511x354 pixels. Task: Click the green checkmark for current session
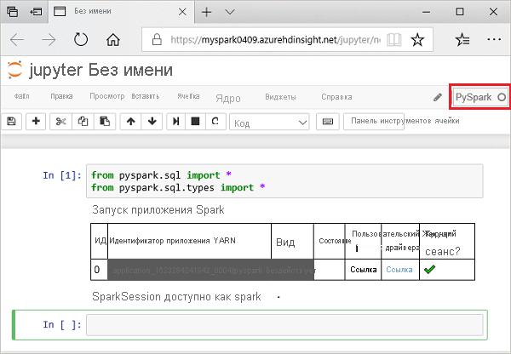[429, 269]
